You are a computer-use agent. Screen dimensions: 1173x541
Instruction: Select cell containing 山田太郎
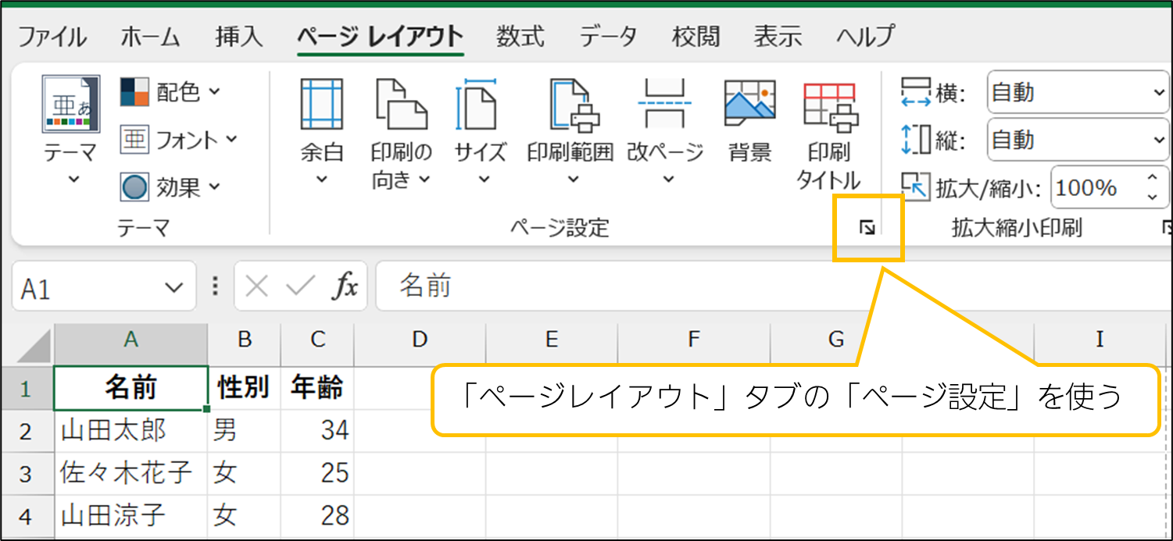coord(131,430)
